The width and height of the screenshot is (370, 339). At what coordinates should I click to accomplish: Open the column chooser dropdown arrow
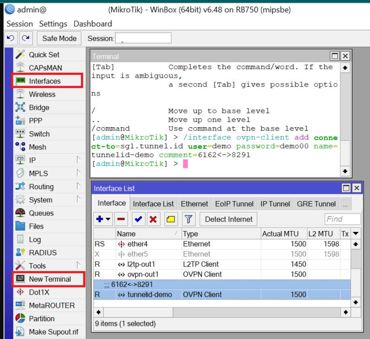coord(356,234)
